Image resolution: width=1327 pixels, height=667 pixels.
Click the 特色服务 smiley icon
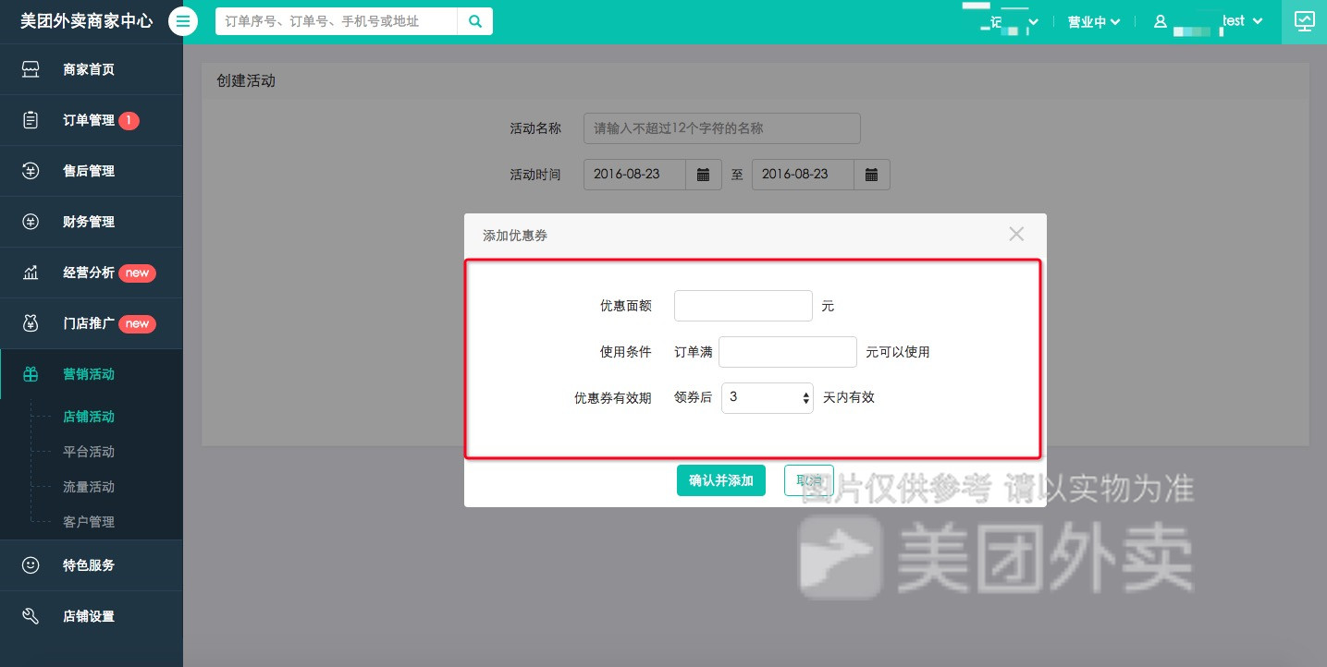pyautogui.click(x=31, y=564)
